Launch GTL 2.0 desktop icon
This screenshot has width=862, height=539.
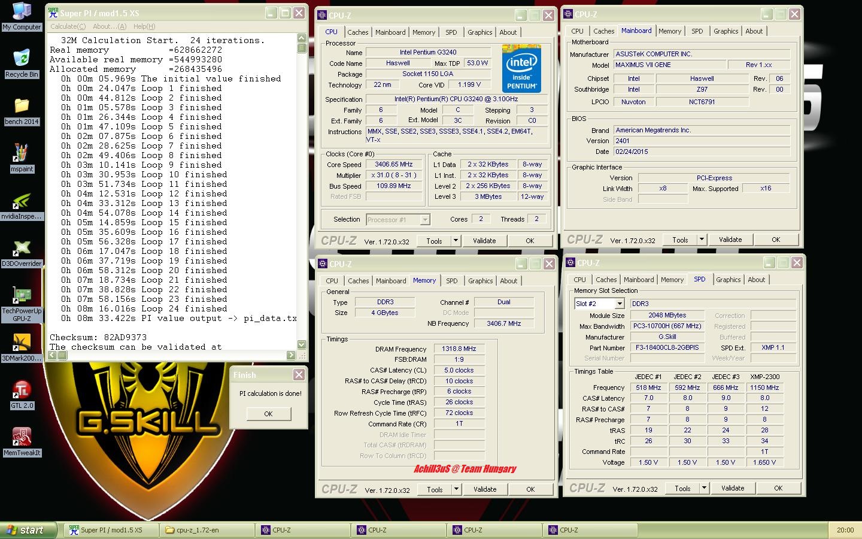(22, 395)
